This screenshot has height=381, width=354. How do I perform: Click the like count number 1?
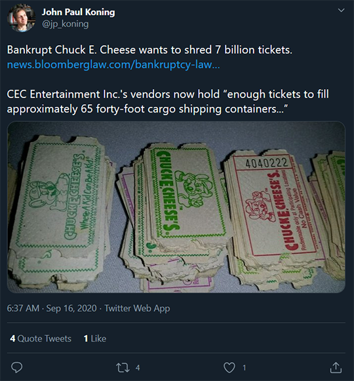pos(244,368)
